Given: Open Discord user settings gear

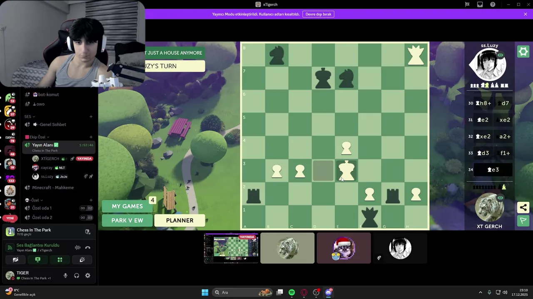Looking at the screenshot, I should pos(87,275).
